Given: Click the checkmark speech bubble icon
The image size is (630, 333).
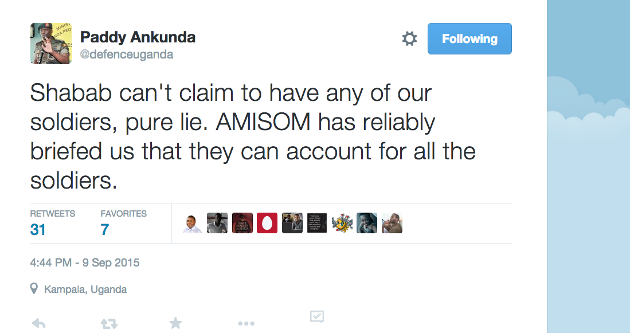Looking at the screenshot, I should (316, 317).
